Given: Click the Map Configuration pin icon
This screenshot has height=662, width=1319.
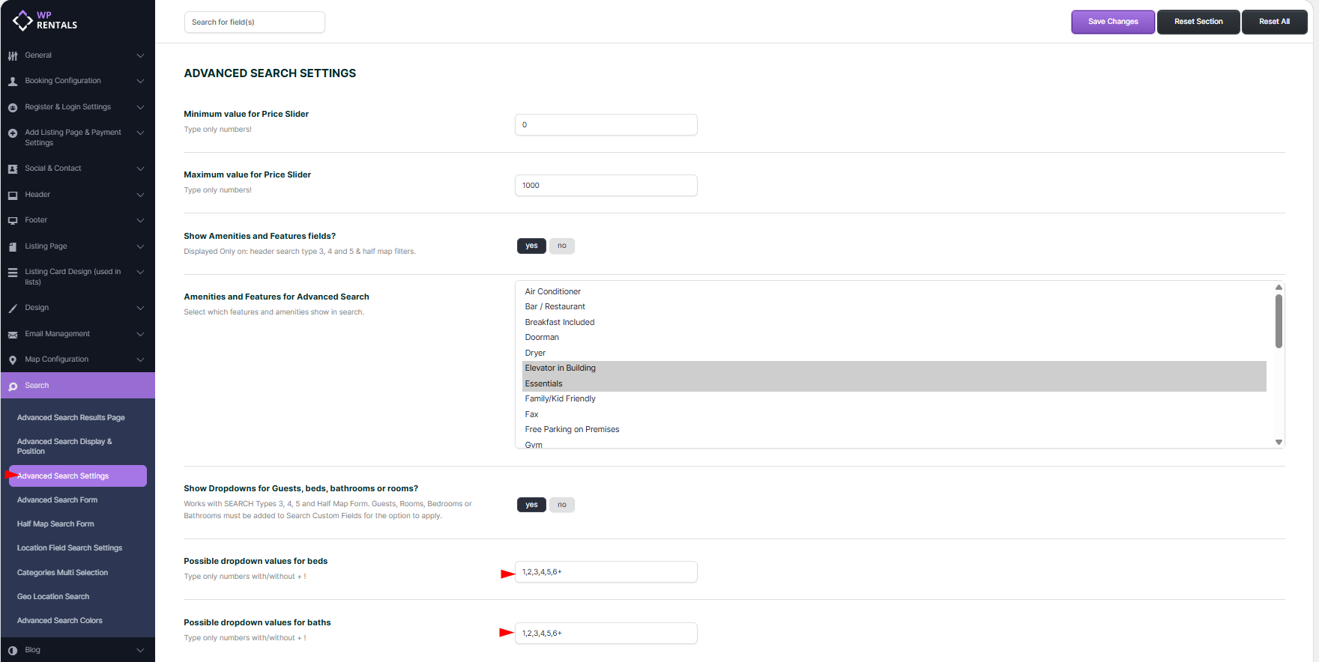Looking at the screenshot, I should pos(13,360).
